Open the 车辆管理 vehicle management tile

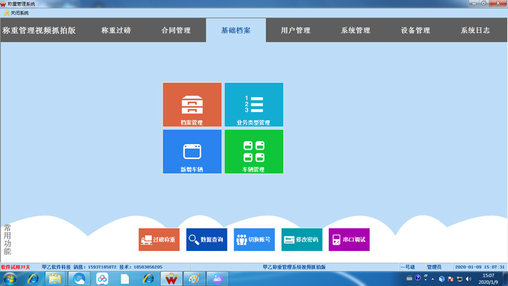tap(253, 152)
